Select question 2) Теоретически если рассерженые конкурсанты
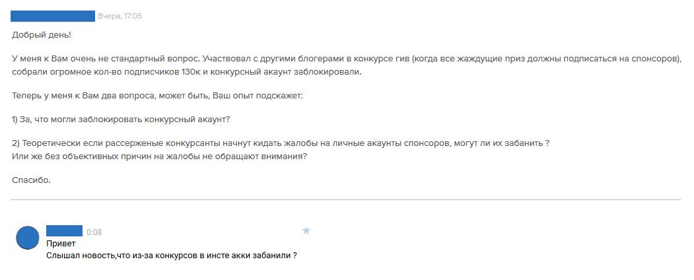Image resolution: width=694 pixels, height=280 pixels. [281, 144]
